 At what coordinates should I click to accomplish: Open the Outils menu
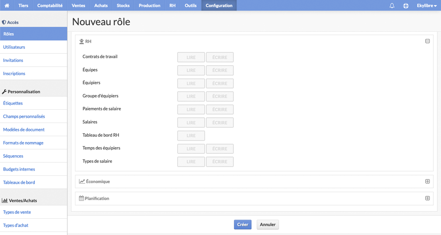click(x=191, y=5)
